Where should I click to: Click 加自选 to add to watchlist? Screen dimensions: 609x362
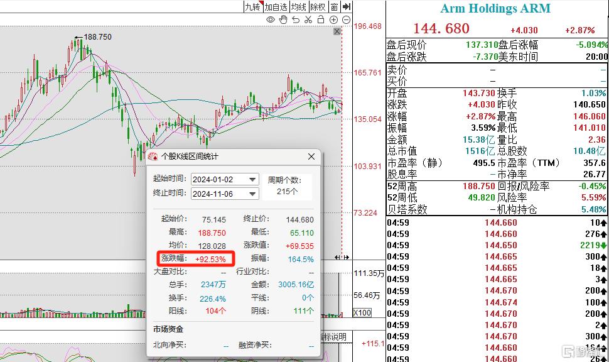[276, 7]
